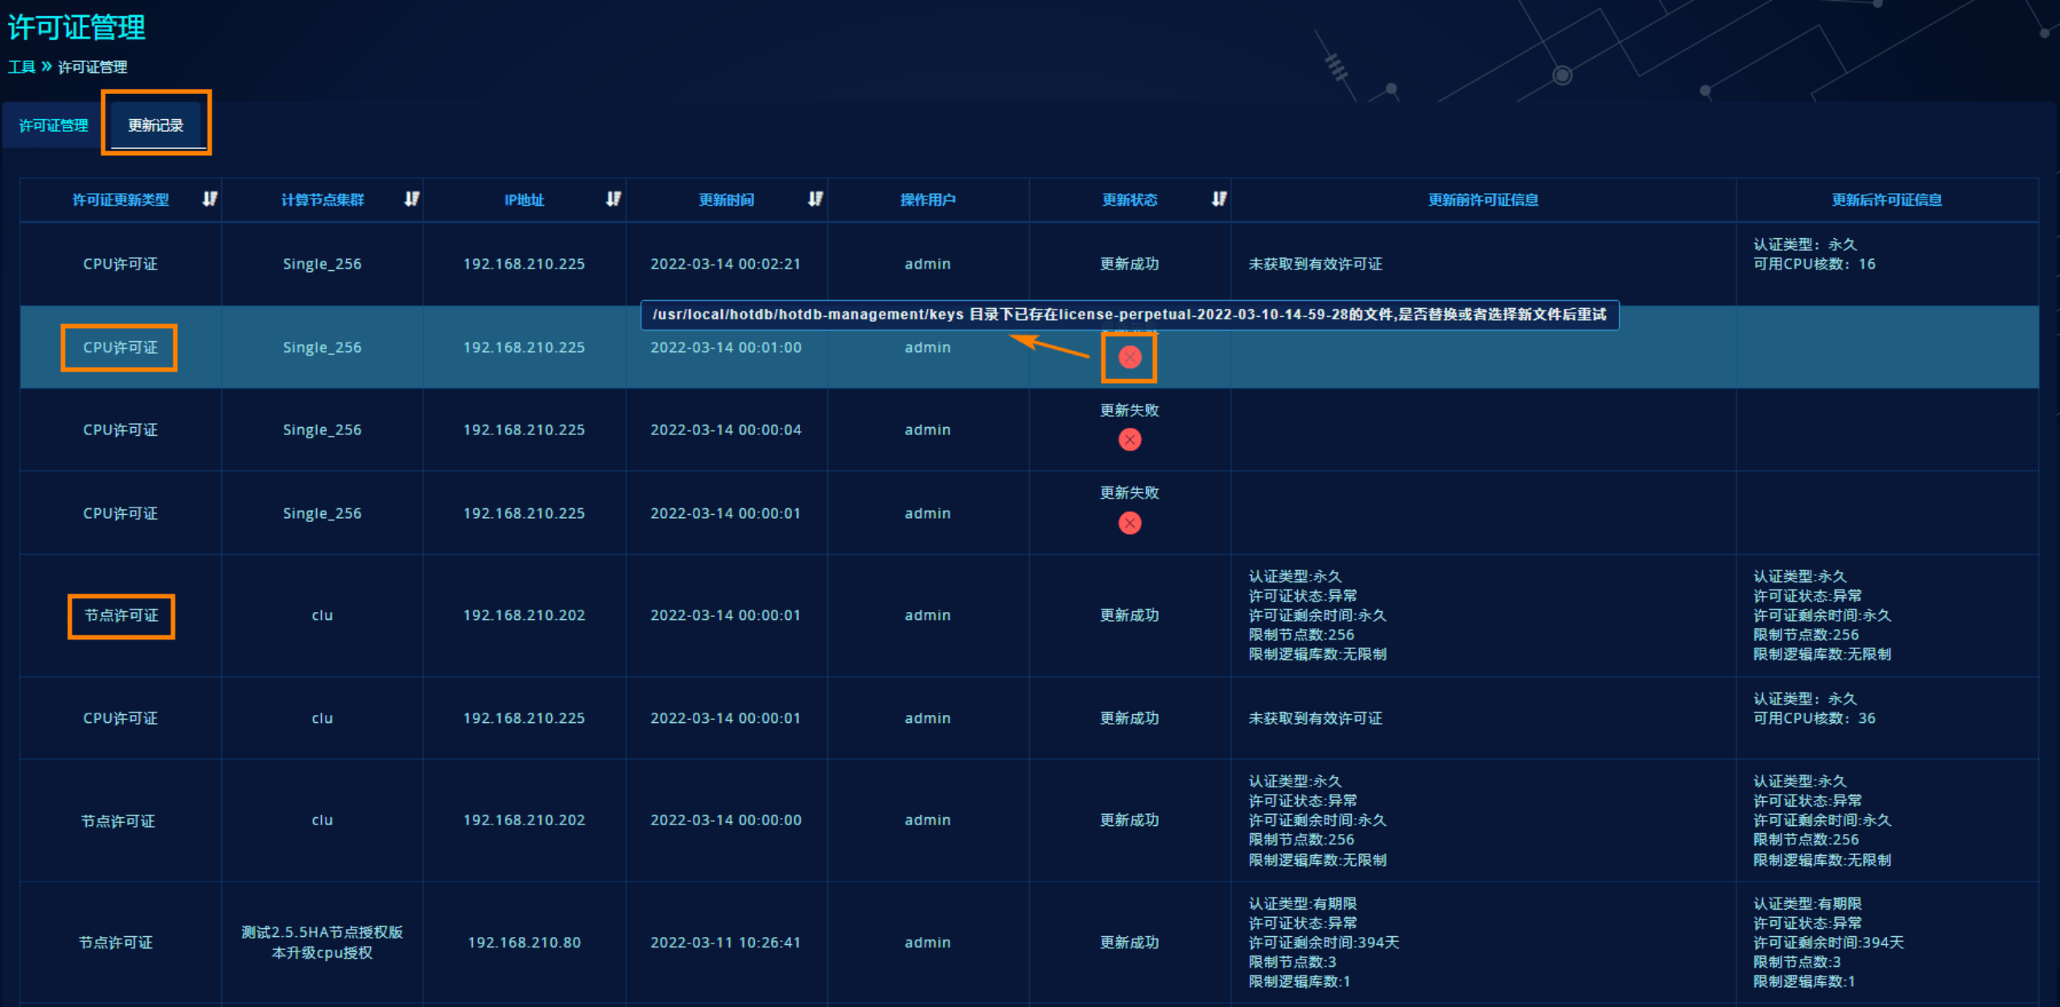Sort by 计算节点集群 column icon
Viewport: 2060px width, 1007px height.
[x=411, y=199]
